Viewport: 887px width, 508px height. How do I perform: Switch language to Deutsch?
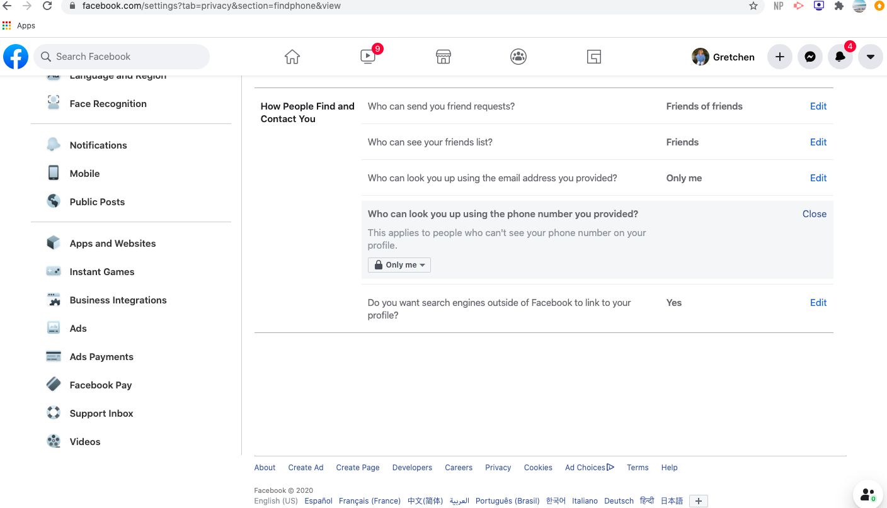(x=619, y=501)
